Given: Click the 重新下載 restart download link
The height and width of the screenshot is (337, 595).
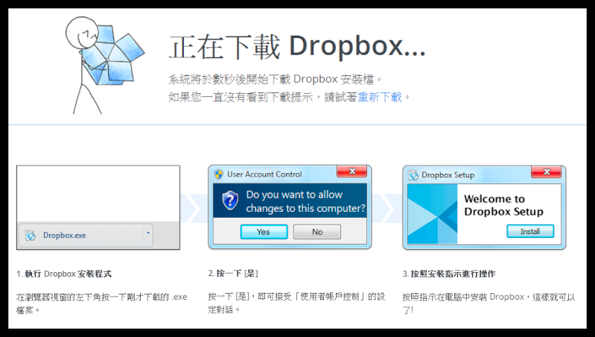Looking at the screenshot, I should coord(380,97).
